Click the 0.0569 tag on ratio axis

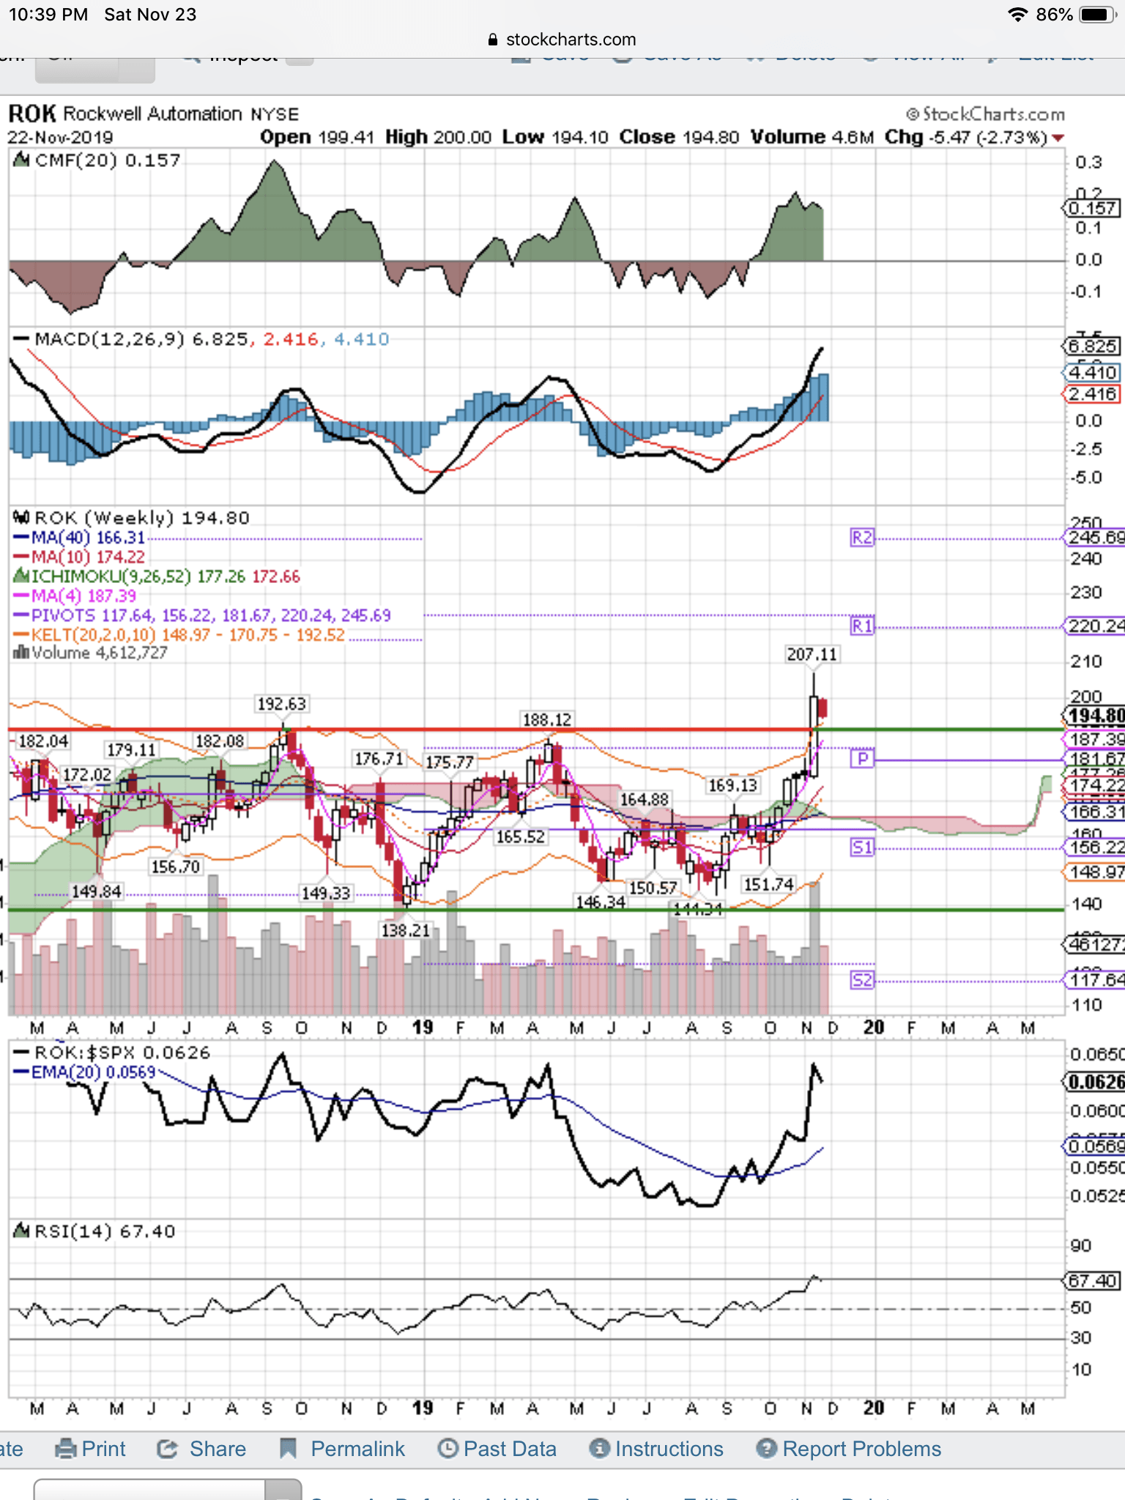point(1094,1146)
